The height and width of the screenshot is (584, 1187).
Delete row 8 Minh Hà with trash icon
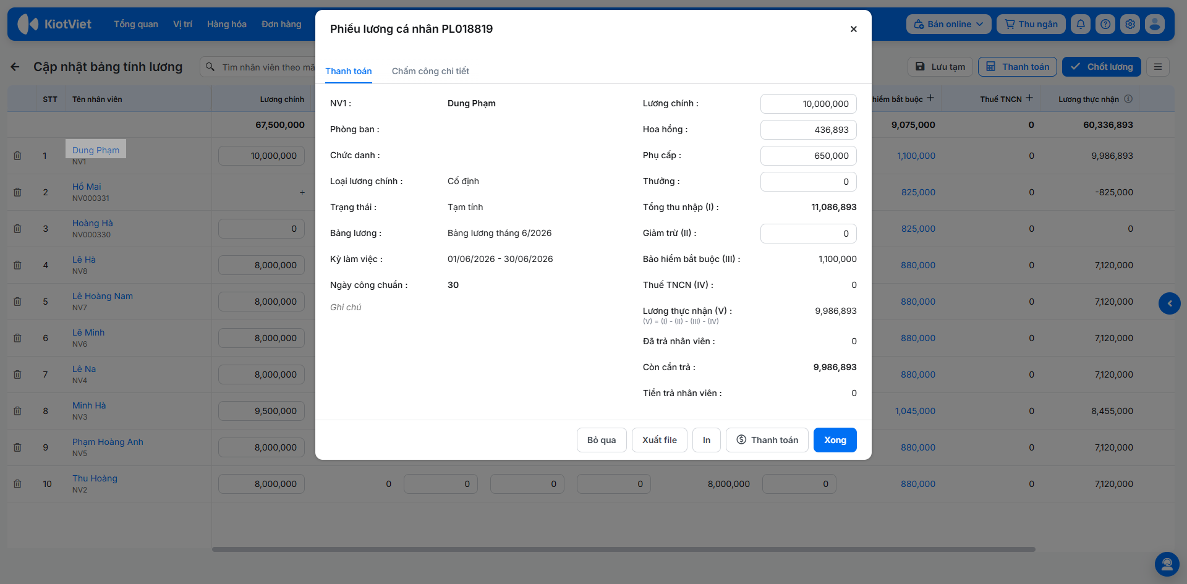coord(17,411)
